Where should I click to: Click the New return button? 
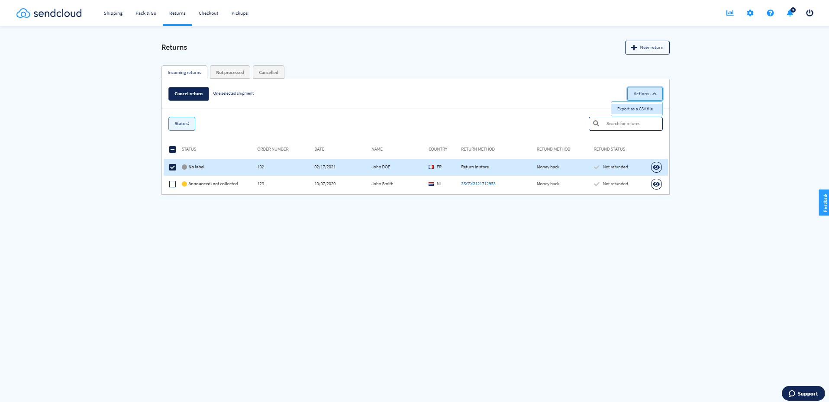click(x=647, y=48)
